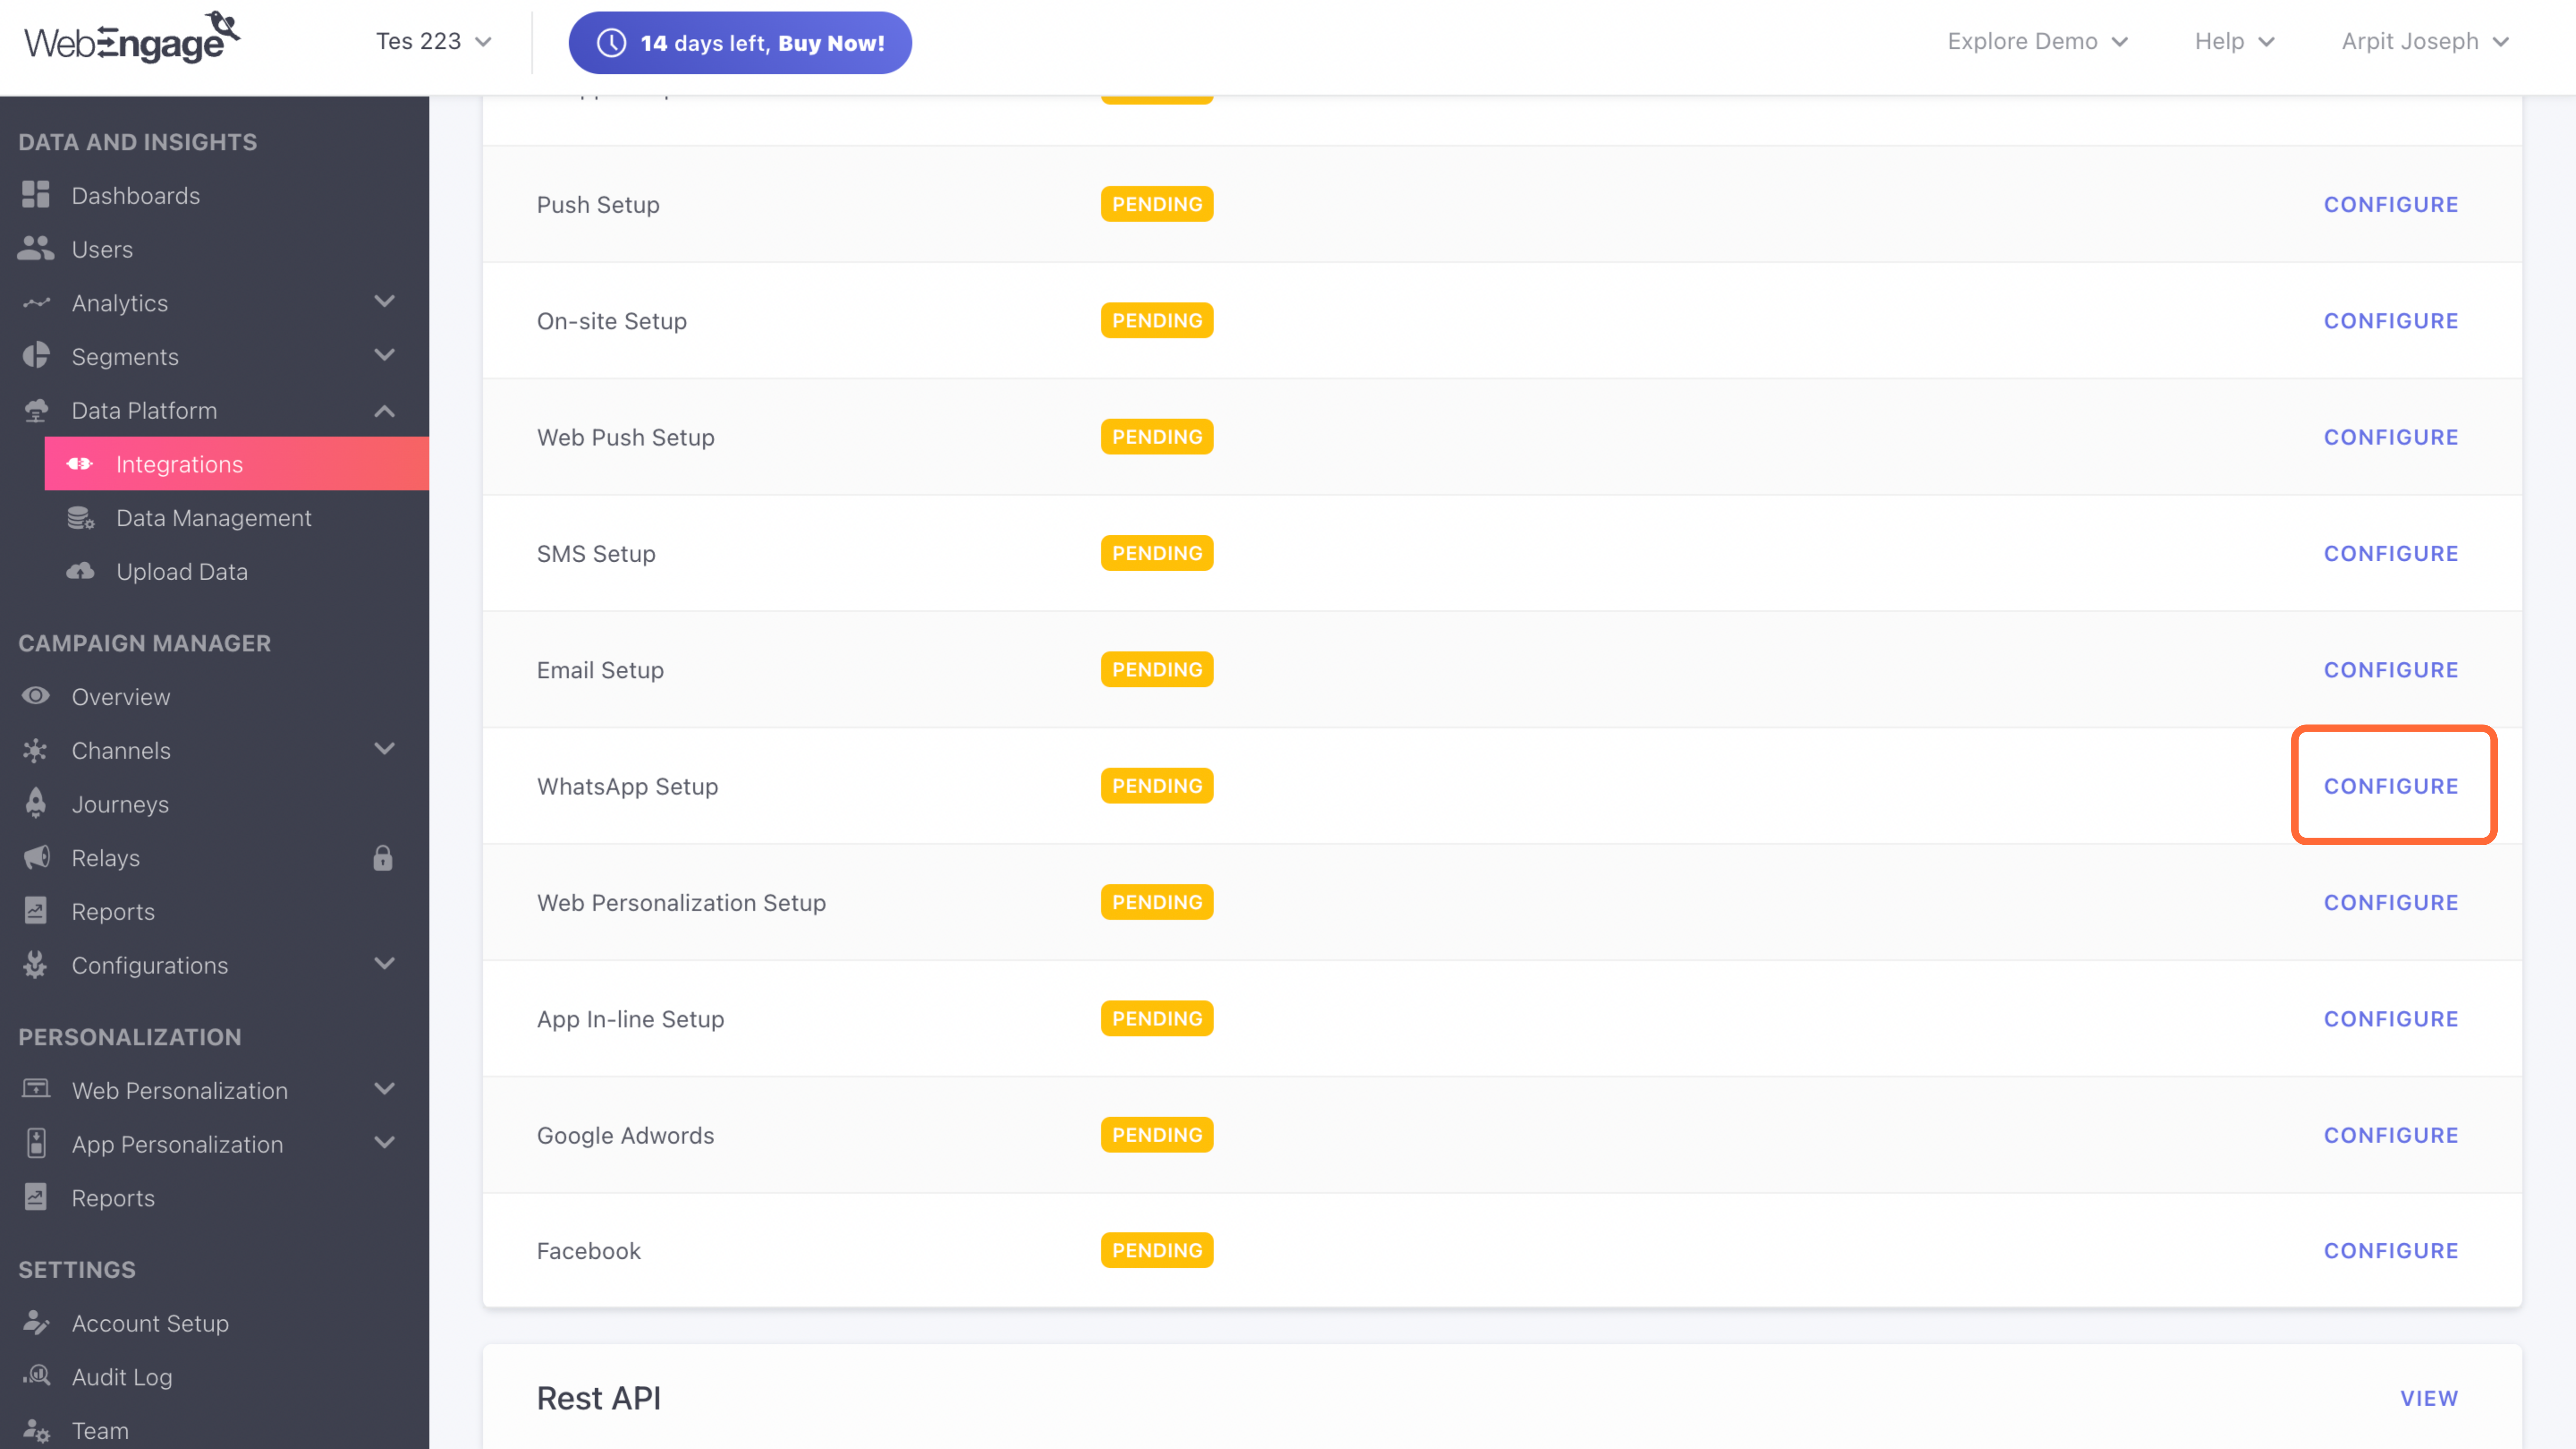Image resolution: width=2576 pixels, height=1449 pixels.
Task: Open the Help dropdown menu
Action: 2235,41
